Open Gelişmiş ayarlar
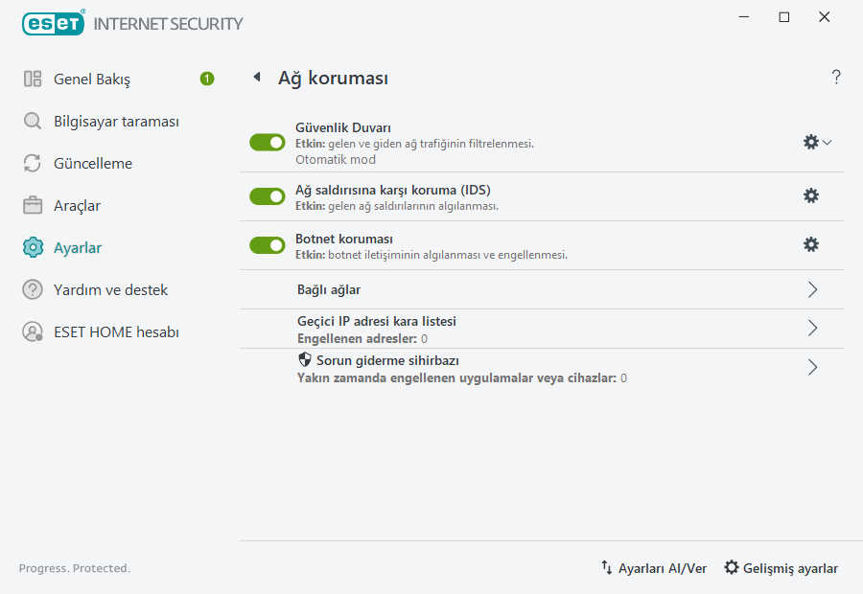Viewport: 863px width, 594px height. [x=781, y=568]
